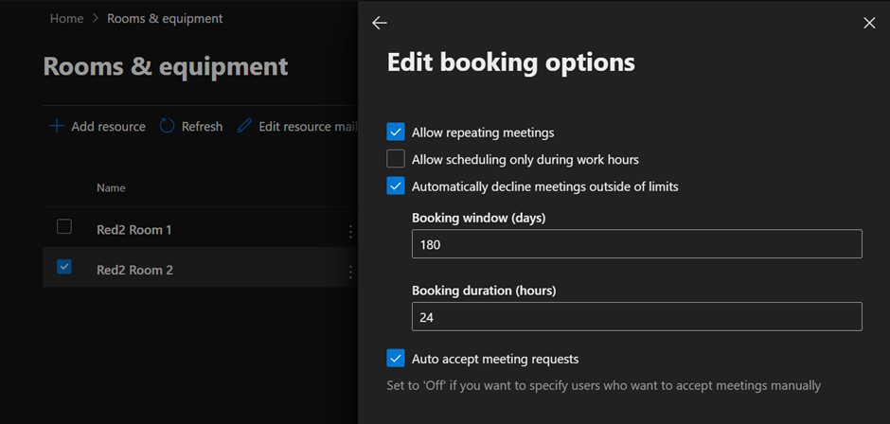Image resolution: width=890 pixels, height=424 pixels.
Task: Click the Edit resource mailbox label
Action: (x=308, y=126)
